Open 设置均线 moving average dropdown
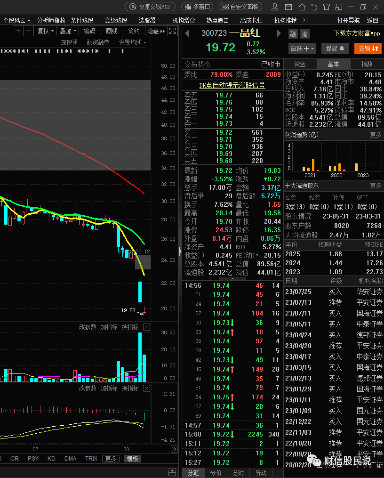The width and height of the screenshot is (384, 478). [132, 42]
